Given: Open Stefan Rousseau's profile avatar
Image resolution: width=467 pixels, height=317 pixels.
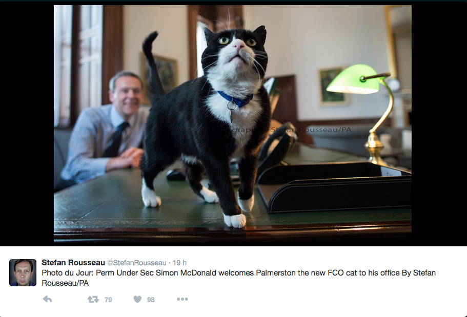Looking at the screenshot, I should click(x=23, y=272).
